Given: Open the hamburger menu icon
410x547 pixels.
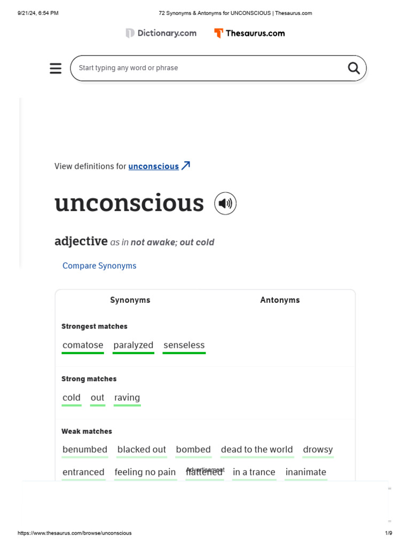Looking at the screenshot, I should coord(56,68).
